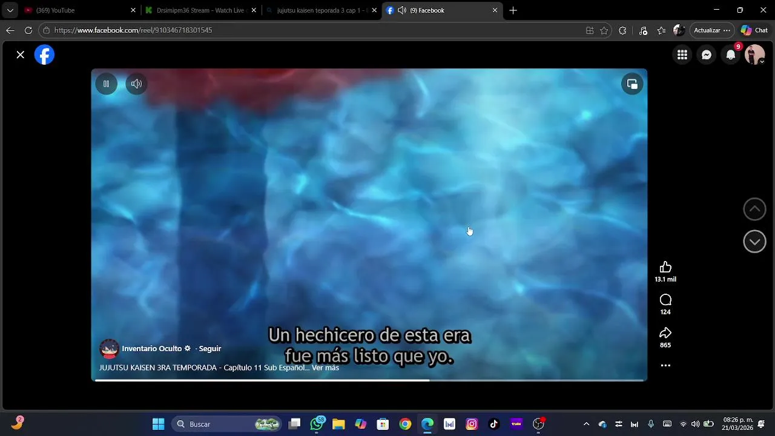Close the Drsimipm36 Stream tab
This screenshot has width=775, height=436.
click(x=254, y=10)
